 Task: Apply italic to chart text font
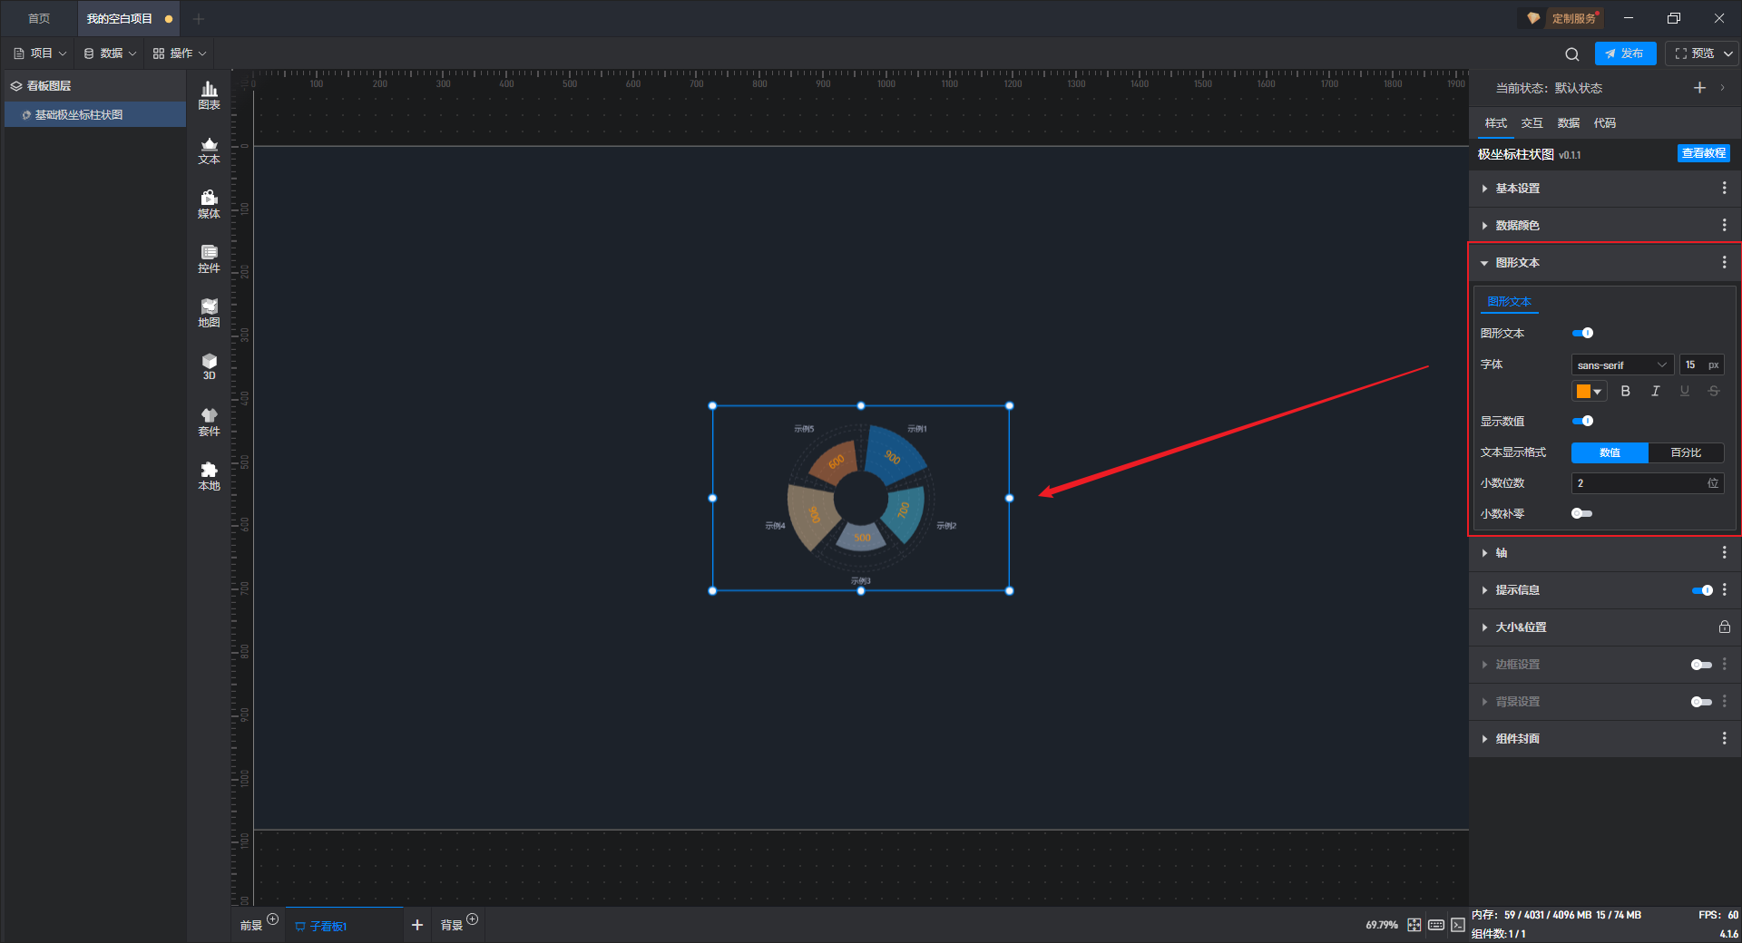(1655, 391)
